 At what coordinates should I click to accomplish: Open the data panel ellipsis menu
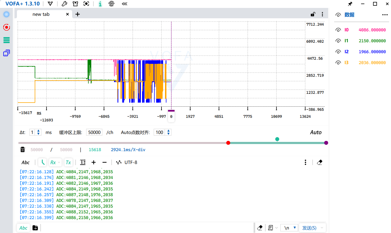click(385, 15)
